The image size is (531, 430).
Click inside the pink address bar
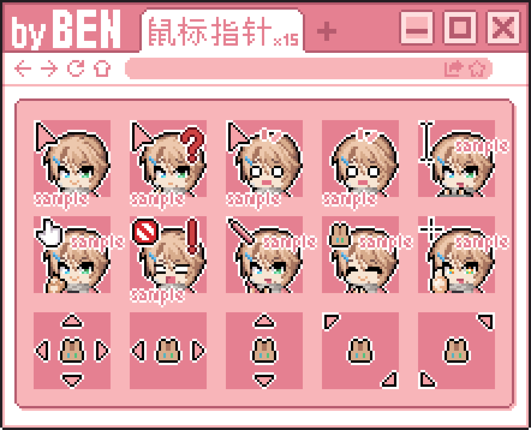pos(308,68)
